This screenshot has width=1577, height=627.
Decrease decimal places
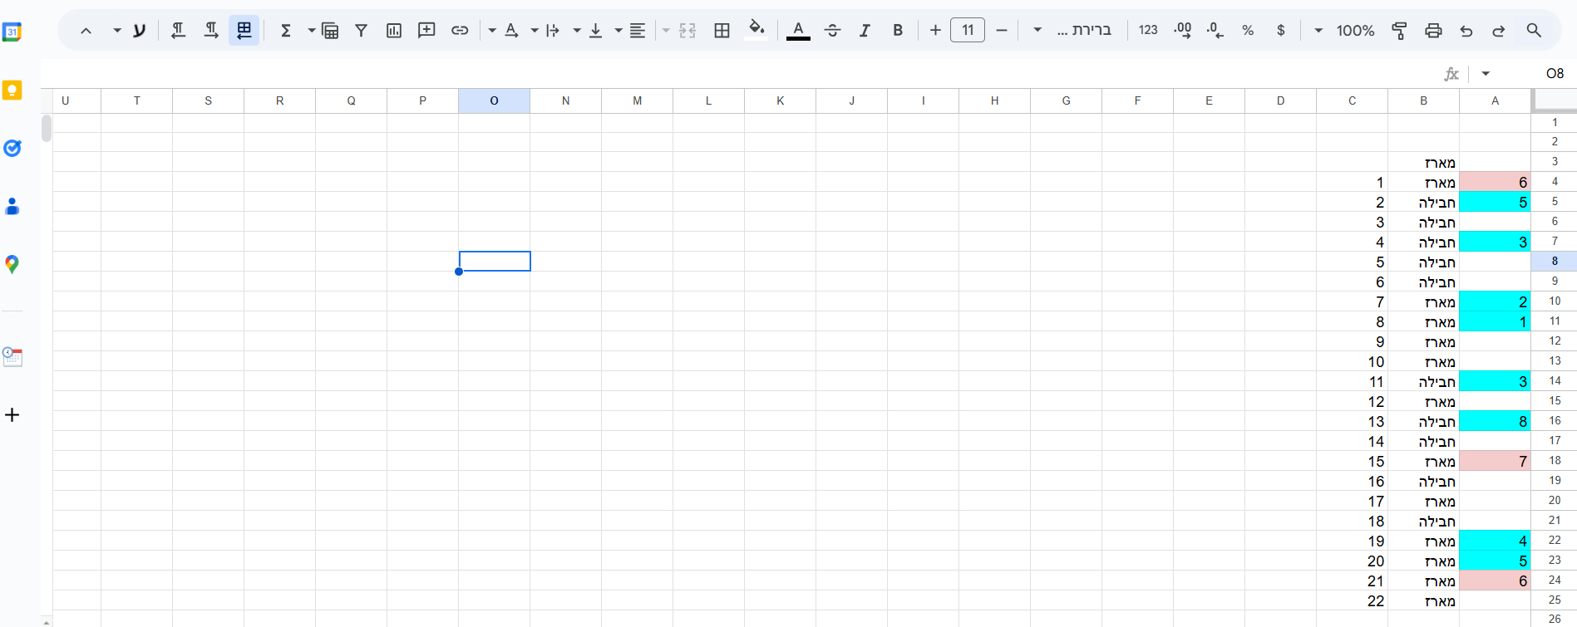pyautogui.click(x=1215, y=31)
